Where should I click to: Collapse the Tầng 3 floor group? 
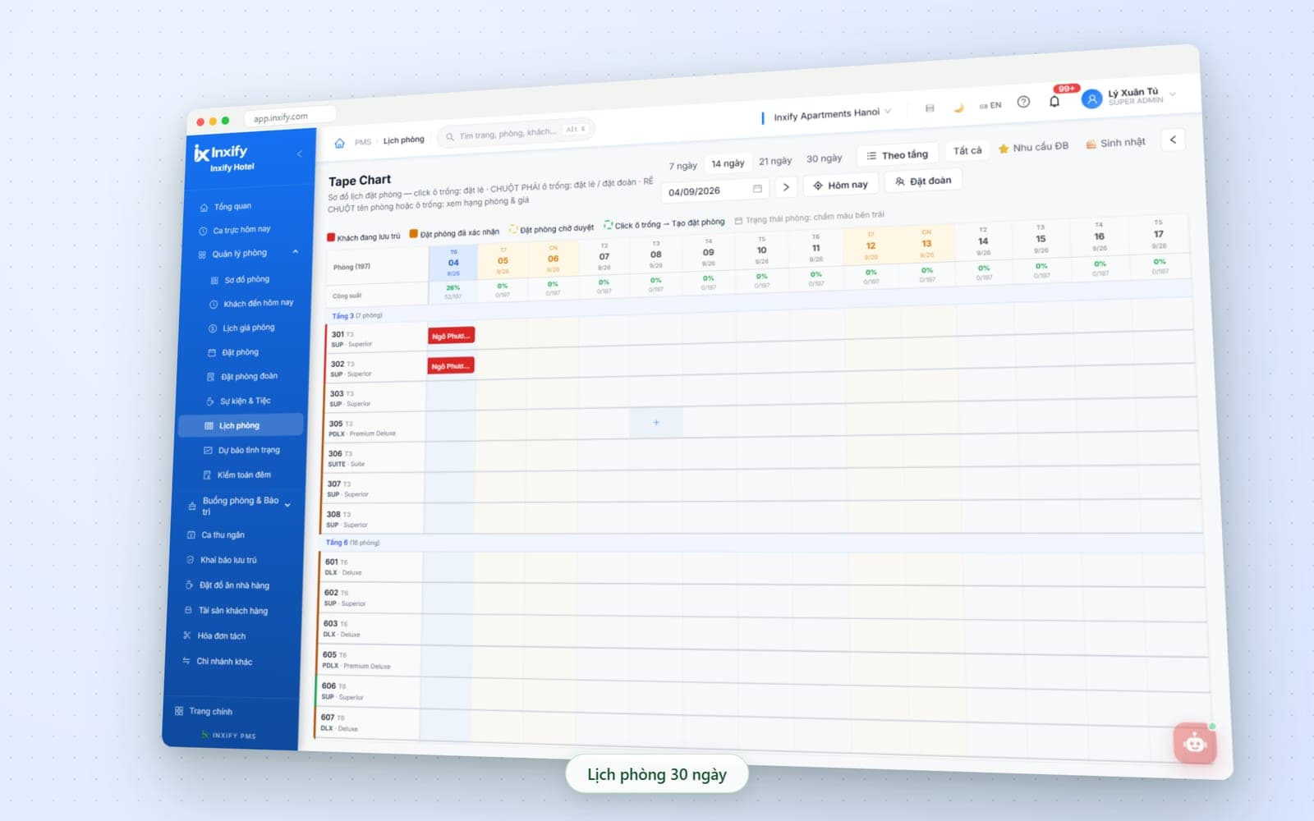click(356, 315)
